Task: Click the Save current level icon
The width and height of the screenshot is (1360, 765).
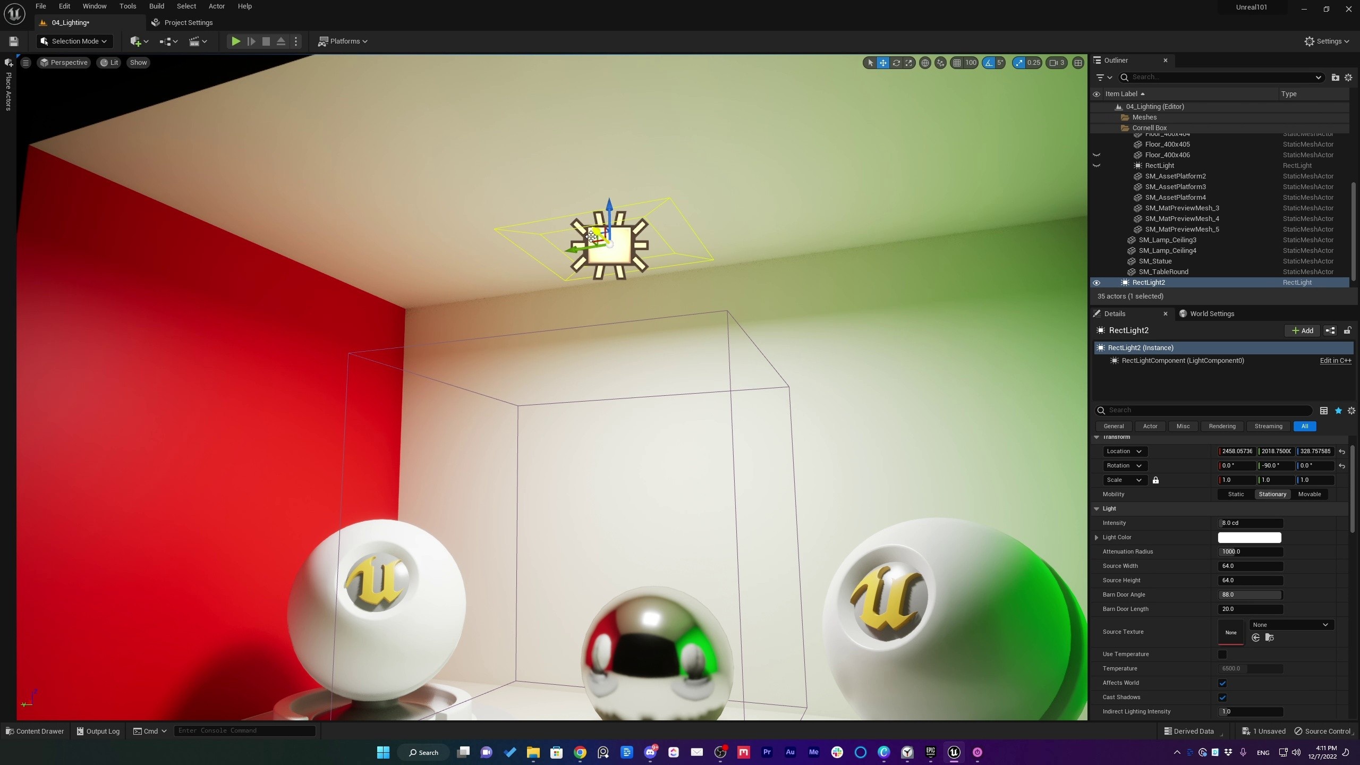Action: pyautogui.click(x=14, y=41)
